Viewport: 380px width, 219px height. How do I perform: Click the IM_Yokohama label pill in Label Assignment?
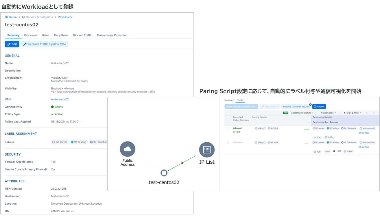coord(98,142)
